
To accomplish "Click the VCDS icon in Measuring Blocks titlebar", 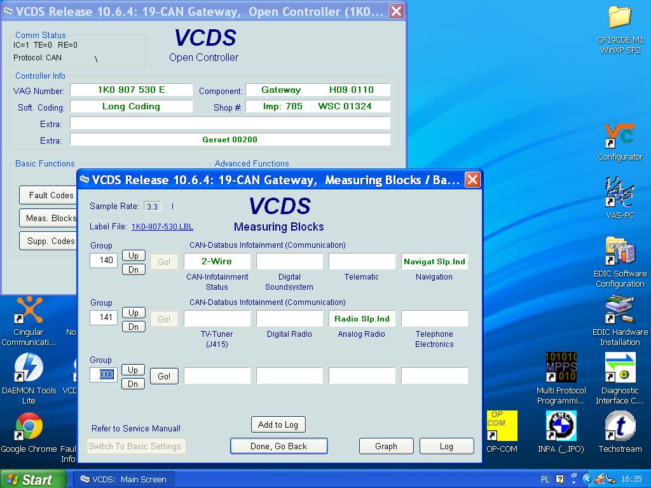I will 85,179.
